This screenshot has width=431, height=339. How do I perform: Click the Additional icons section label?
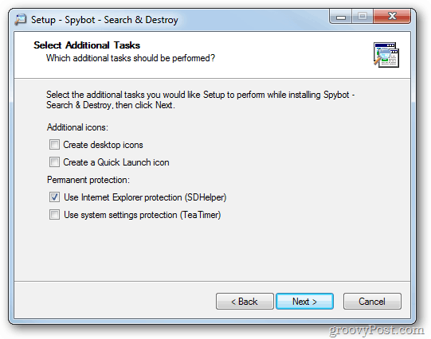(x=77, y=127)
